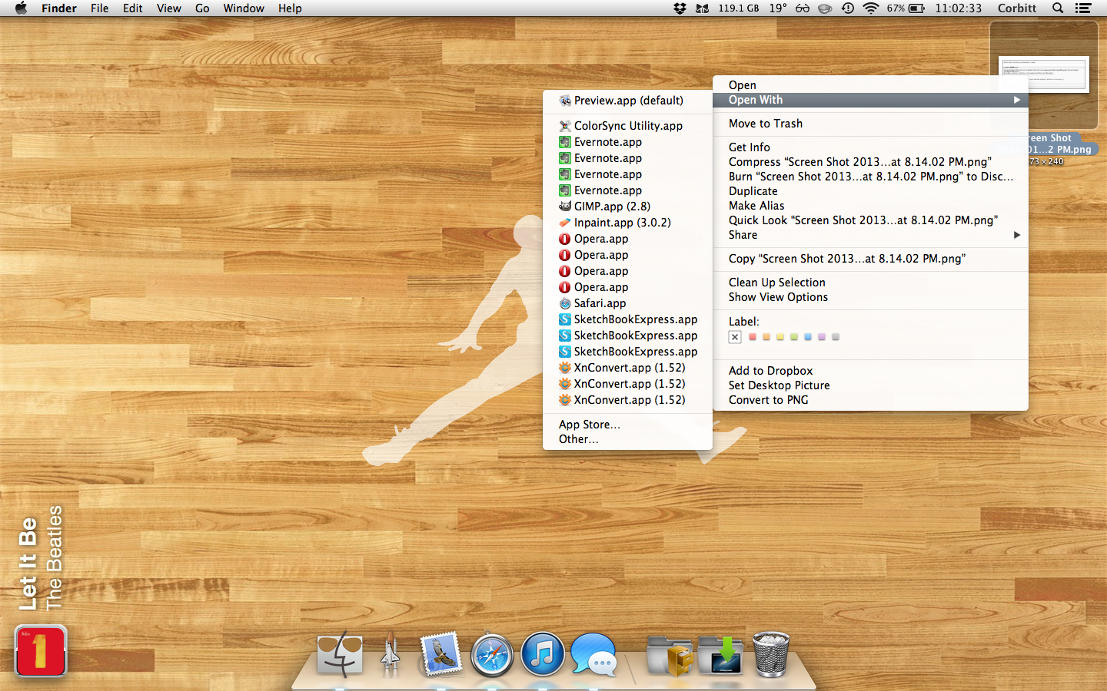Choose Set Desktop Picture
Image resolution: width=1107 pixels, height=691 pixels.
[x=870, y=385]
